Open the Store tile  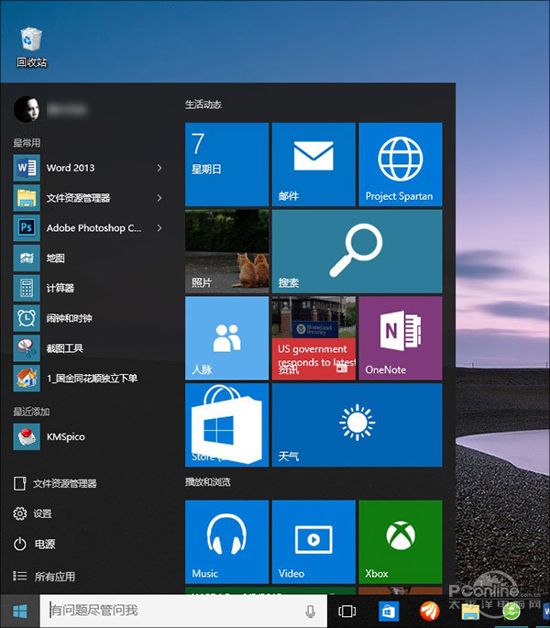pos(226,425)
